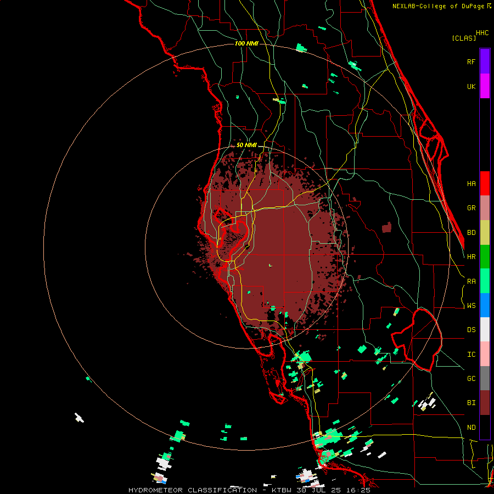Click the 'GC' legend label
Image resolution: width=494 pixels, height=494 pixels.
pyautogui.click(x=471, y=379)
